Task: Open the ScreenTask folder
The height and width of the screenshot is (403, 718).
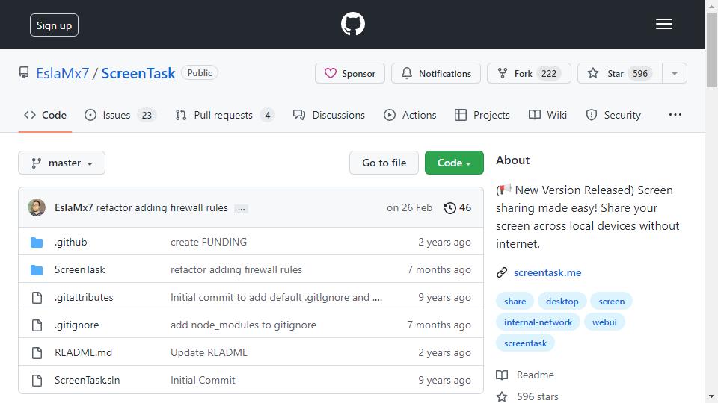Action: pyautogui.click(x=80, y=269)
